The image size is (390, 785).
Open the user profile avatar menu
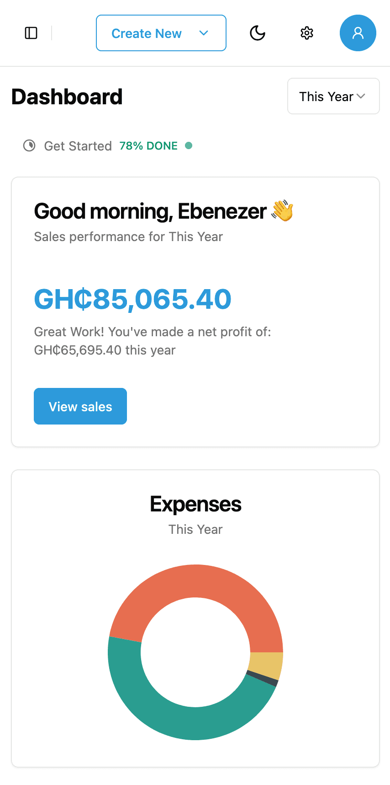(x=358, y=33)
